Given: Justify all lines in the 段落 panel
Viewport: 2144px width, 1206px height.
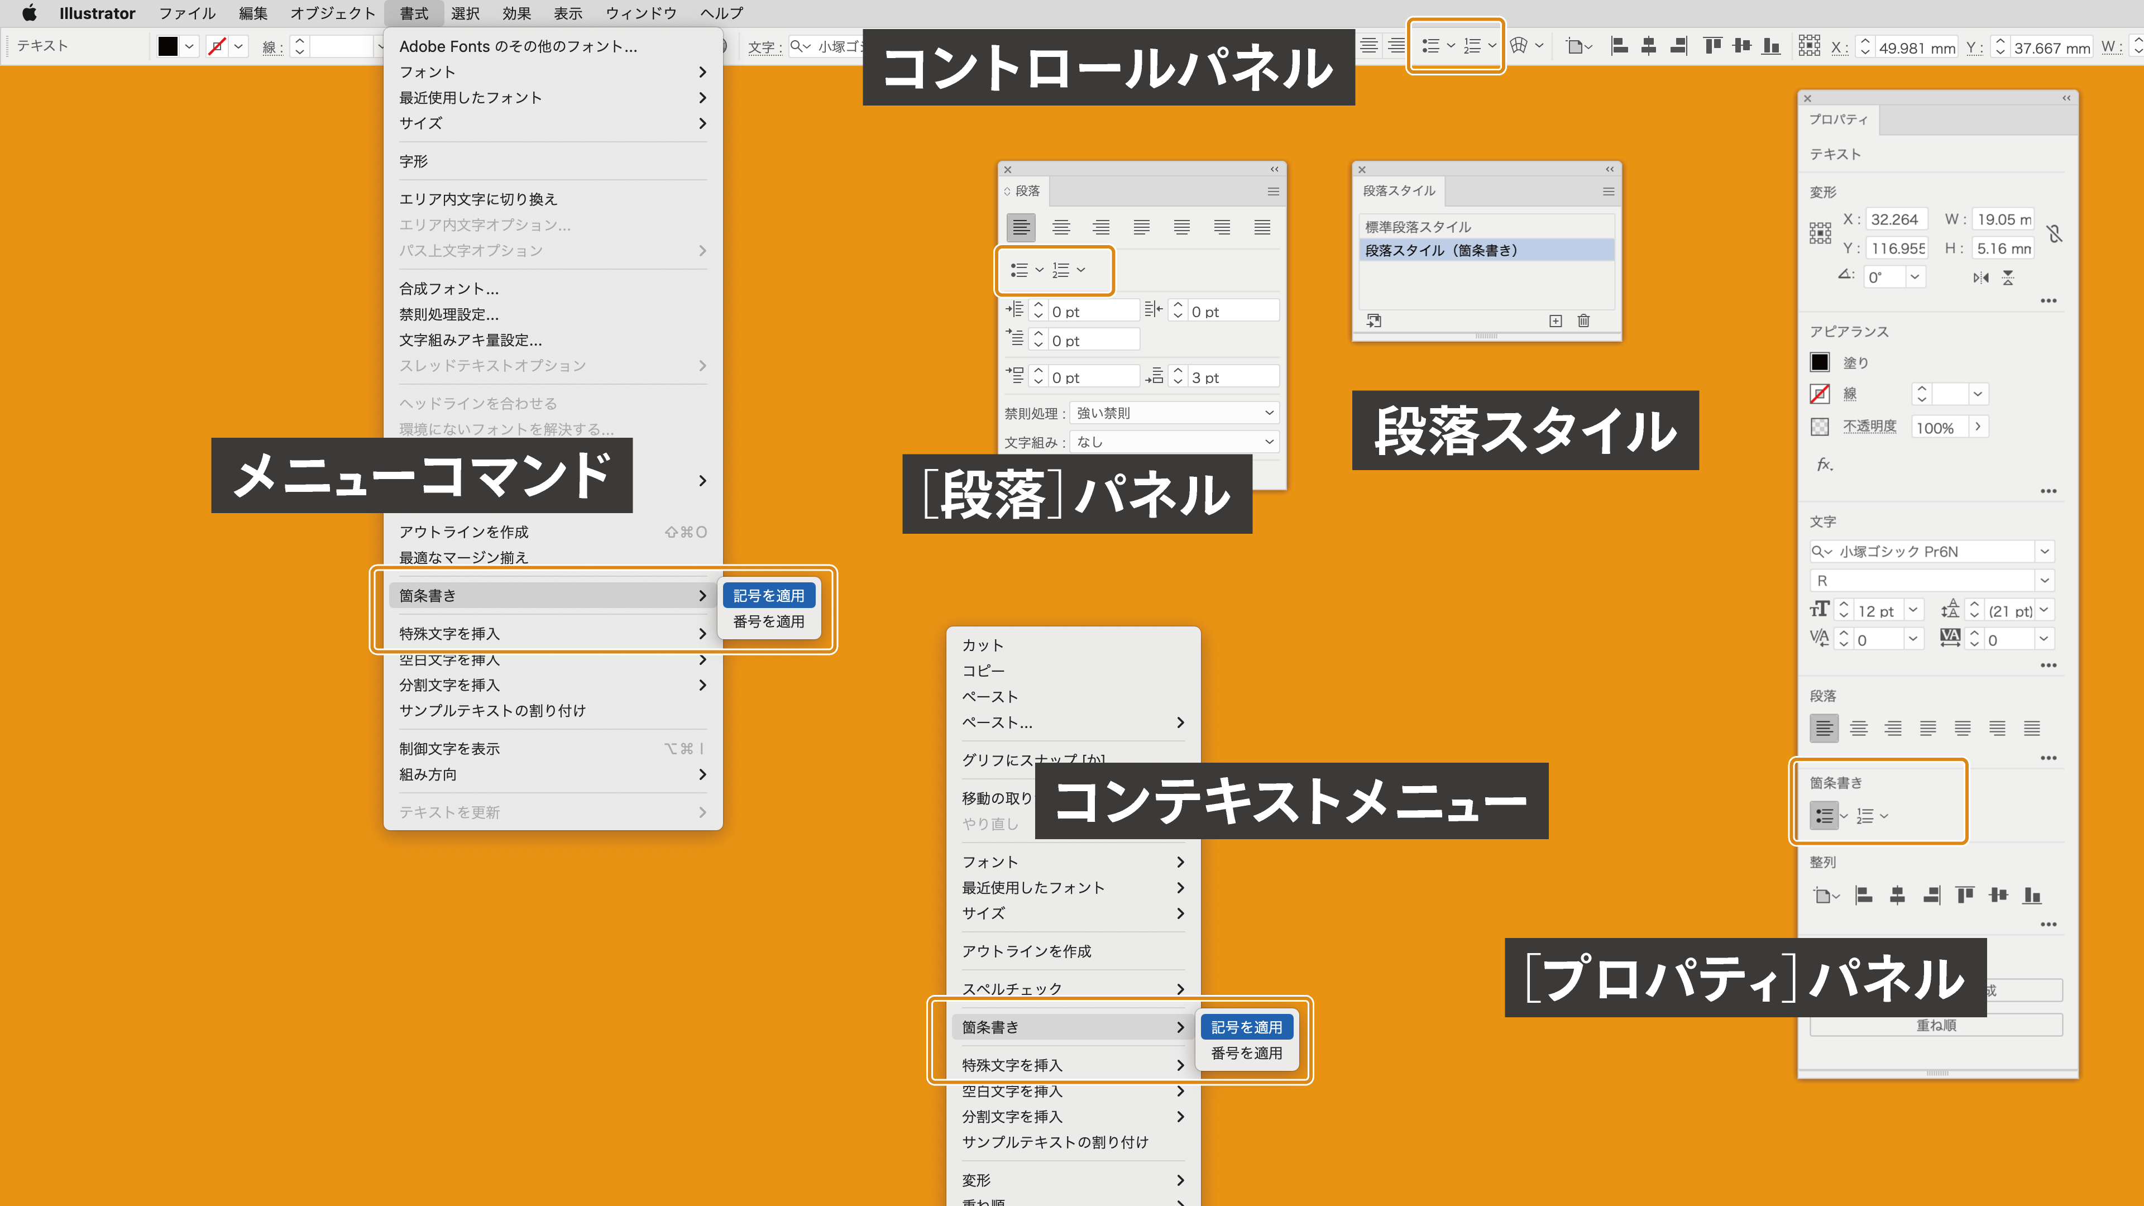Looking at the screenshot, I should pyautogui.click(x=1262, y=227).
